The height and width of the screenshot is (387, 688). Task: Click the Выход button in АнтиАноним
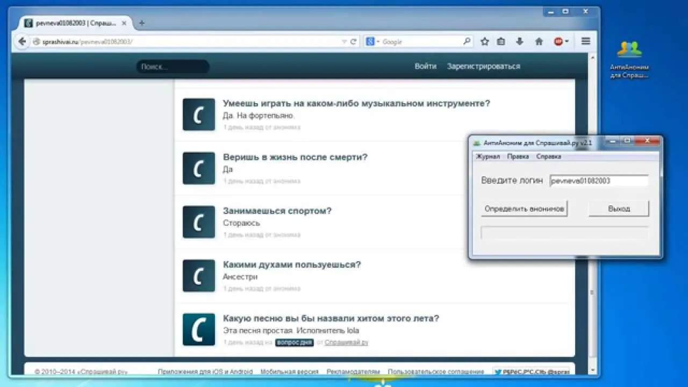[619, 209]
